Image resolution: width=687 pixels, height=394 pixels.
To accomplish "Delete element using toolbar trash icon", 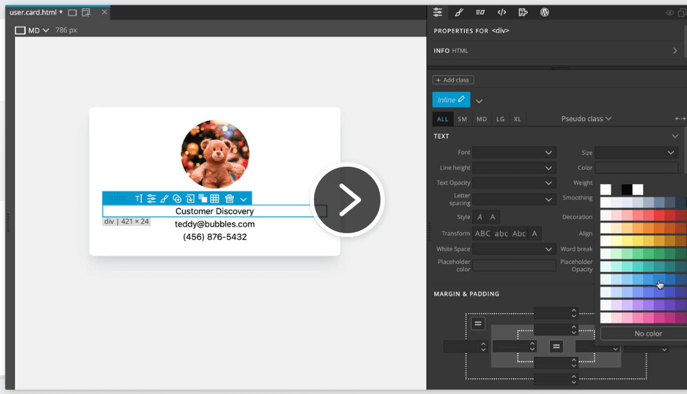I will coord(229,199).
